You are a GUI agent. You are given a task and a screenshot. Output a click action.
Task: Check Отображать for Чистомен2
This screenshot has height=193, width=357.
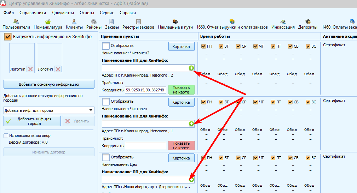pos(106,46)
